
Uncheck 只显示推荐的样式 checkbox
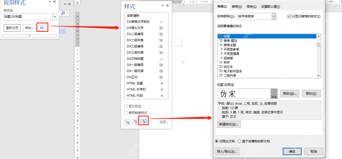(289, 16)
